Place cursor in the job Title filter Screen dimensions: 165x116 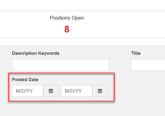click(148, 65)
